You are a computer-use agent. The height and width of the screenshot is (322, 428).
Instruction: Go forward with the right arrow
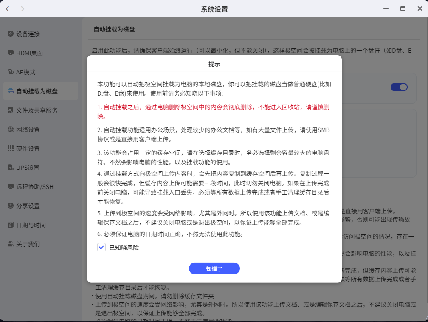[x=23, y=9]
